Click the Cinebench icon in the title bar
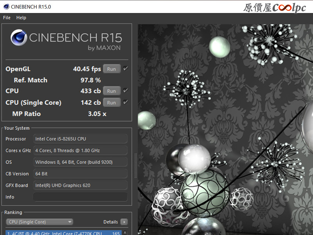The width and height of the screenshot is (313, 235). 6,7
